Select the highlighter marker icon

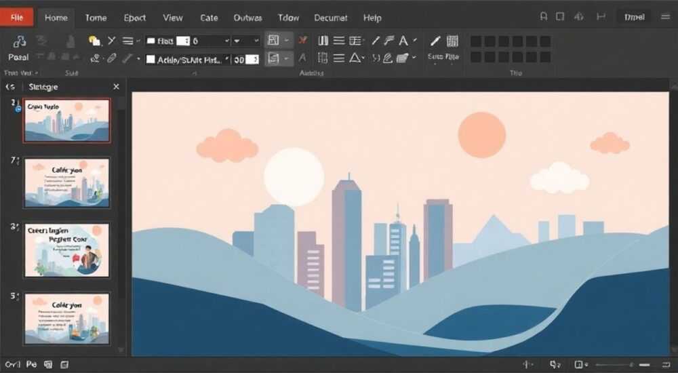point(389,41)
